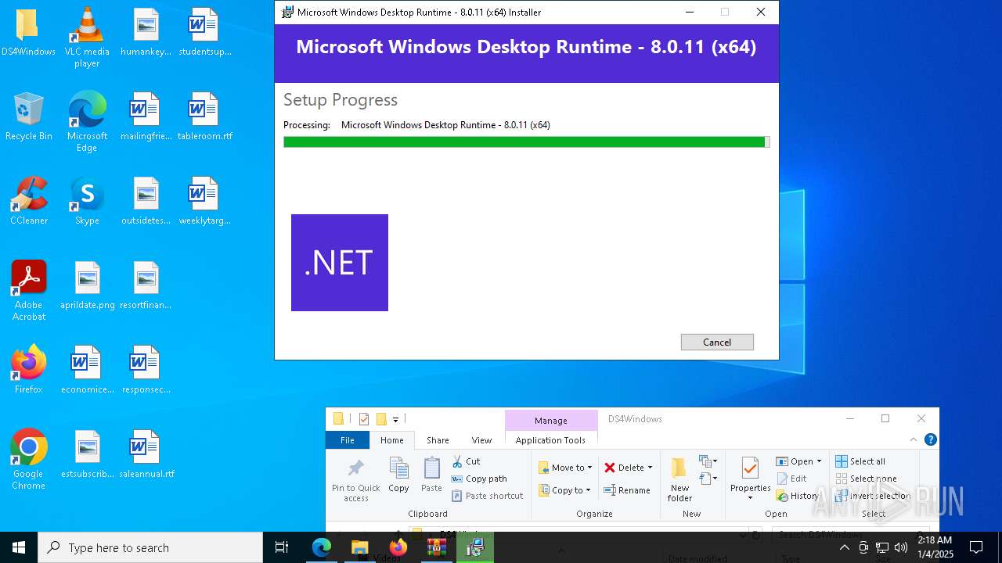The height and width of the screenshot is (563, 1002).
Task: Click the taskbar search box
Action: (150, 547)
